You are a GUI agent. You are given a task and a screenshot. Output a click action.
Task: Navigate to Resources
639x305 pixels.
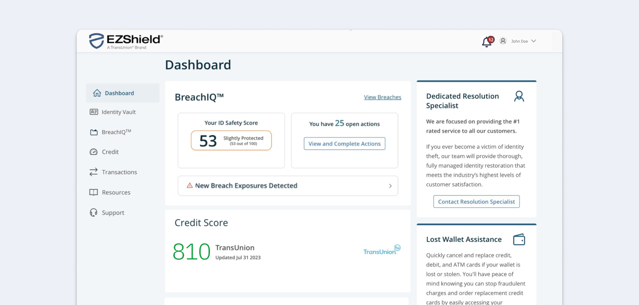(x=116, y=192)
